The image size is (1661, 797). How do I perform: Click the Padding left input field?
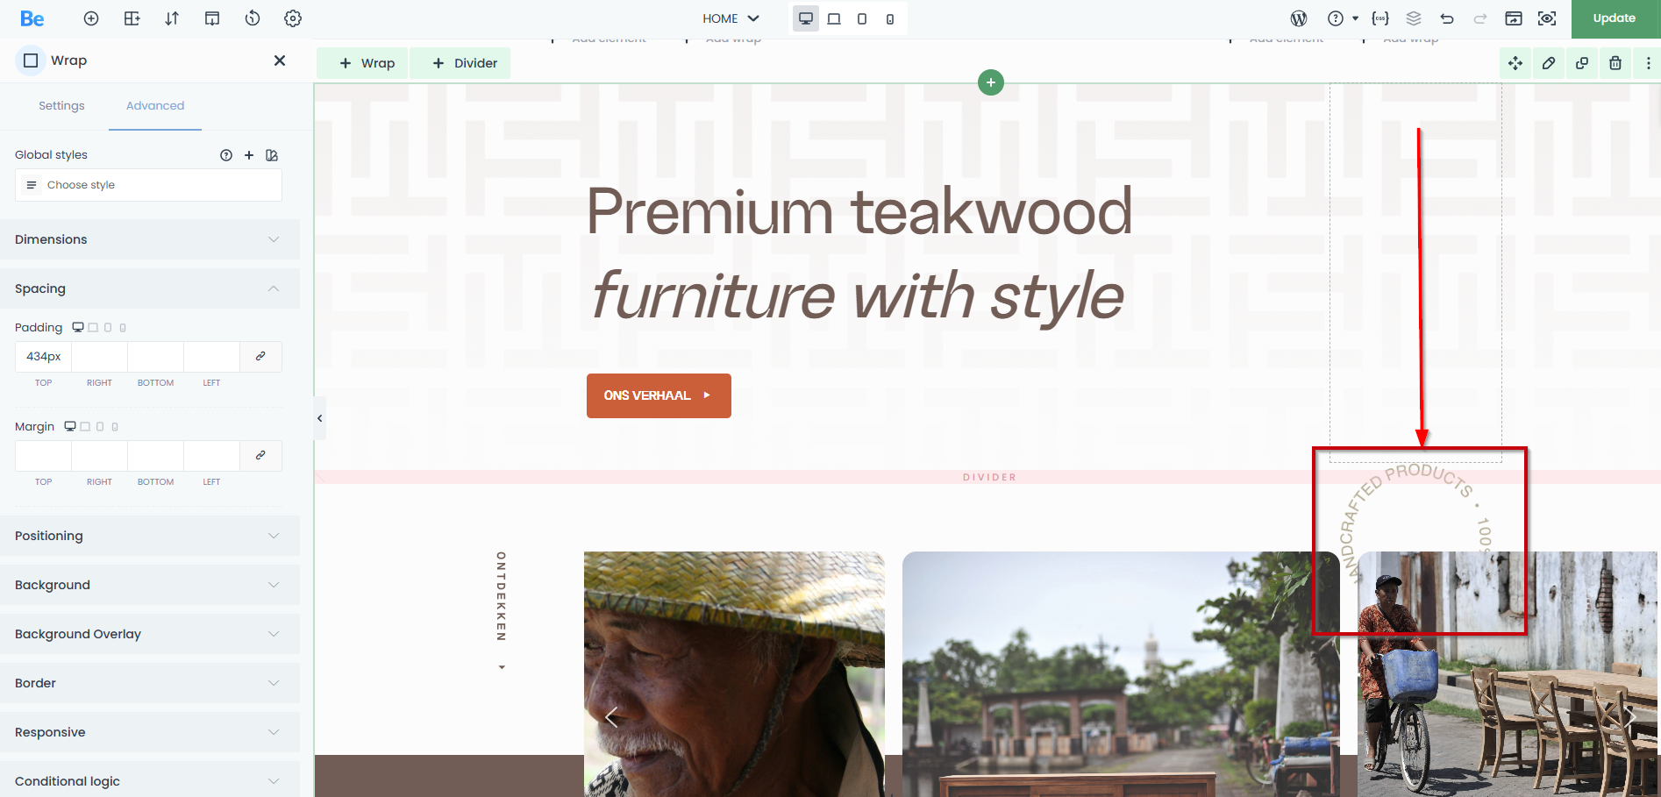pyautogui.click(x=211, y=357)
